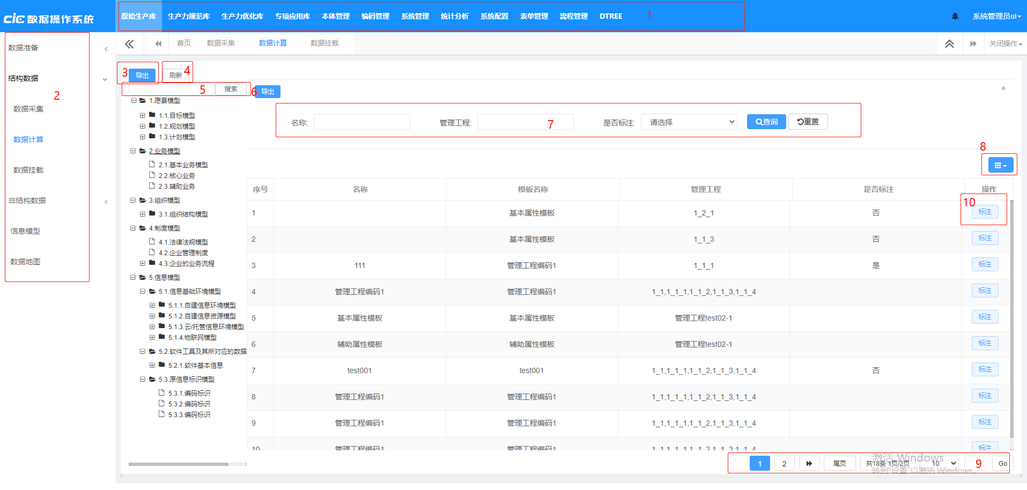Viewport: 1027px width, 490px height.
Task: Expand the 4.3.企业的业务流程 tree node
Action: [143, 263]
